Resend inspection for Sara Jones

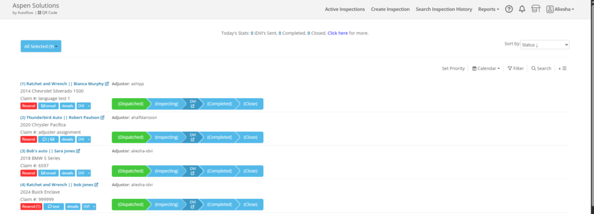tap(28, 173)
